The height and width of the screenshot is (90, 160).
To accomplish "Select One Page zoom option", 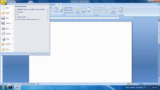I will coord(68,8).
